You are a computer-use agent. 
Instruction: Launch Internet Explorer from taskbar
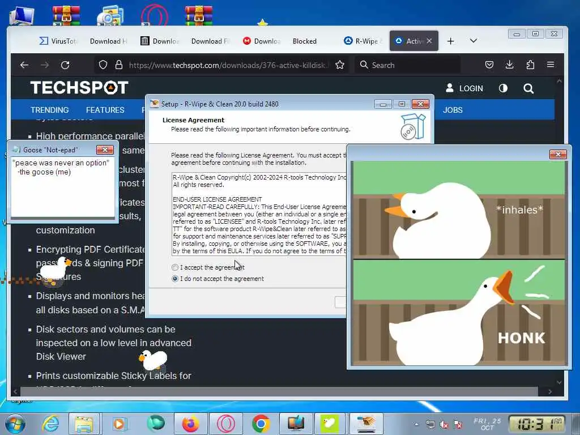pos(50,424)
